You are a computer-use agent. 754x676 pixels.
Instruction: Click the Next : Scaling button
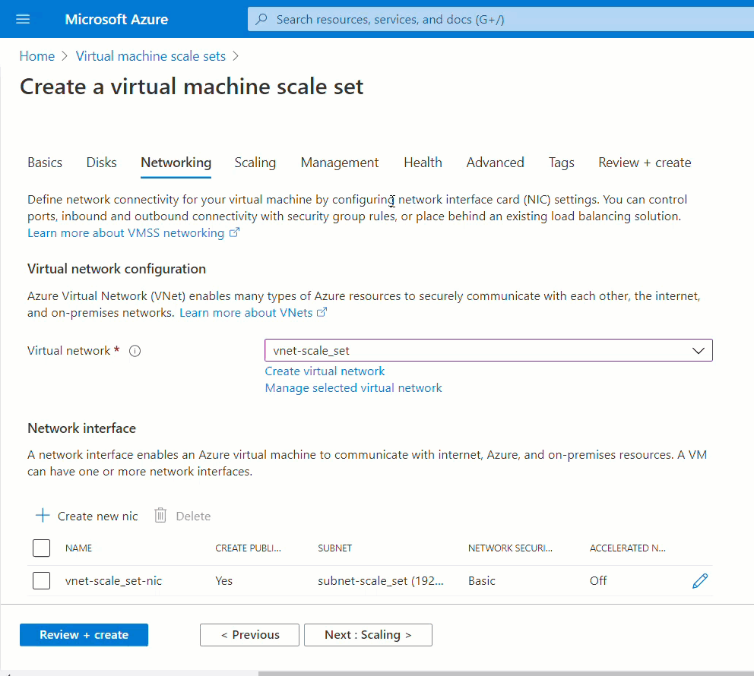(x=368, y=635)
